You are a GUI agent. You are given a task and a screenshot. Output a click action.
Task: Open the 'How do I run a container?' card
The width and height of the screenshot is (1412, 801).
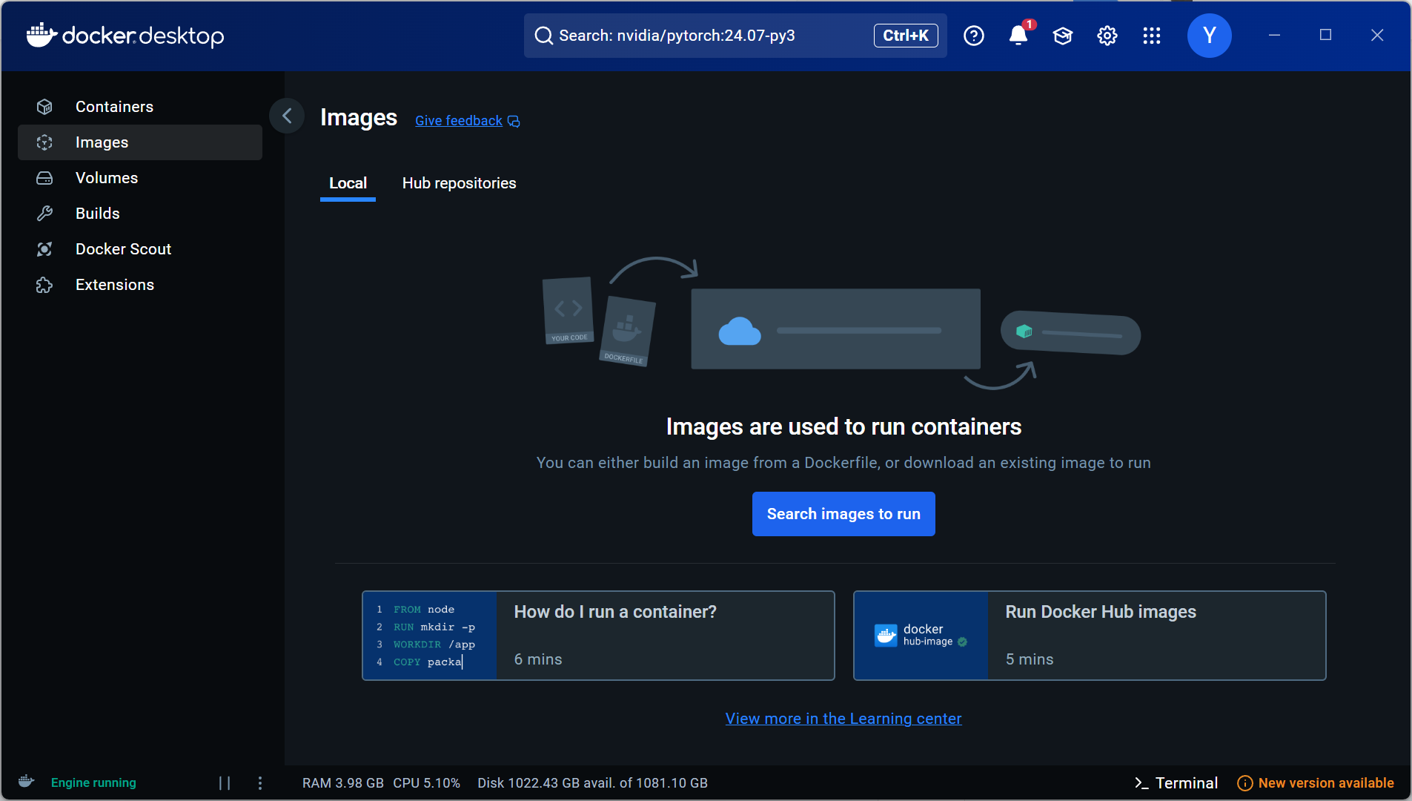tap(598, 636)
